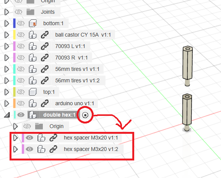Click the yellow color bar of ball castor
The width and height of the screenshot is (221, 178).
14,35
